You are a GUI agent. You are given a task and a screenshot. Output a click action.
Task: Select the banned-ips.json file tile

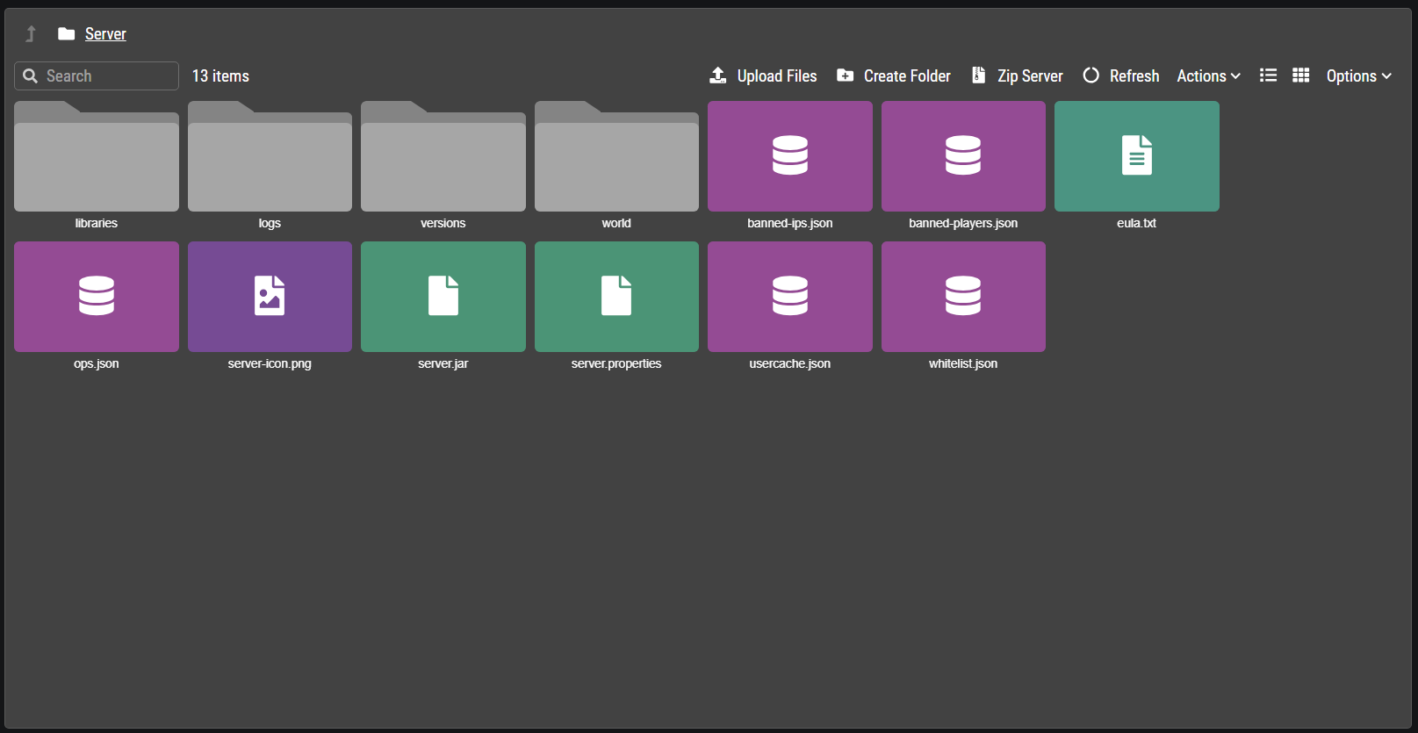pyautogui.click(x=790, y=156)
